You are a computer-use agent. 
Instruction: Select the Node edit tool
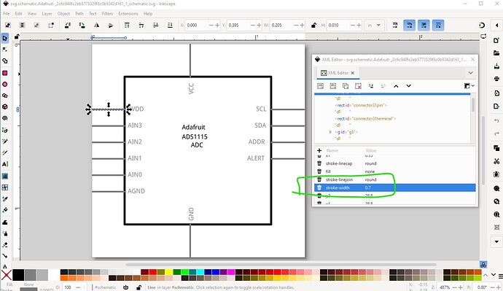(x=5, y=50)
